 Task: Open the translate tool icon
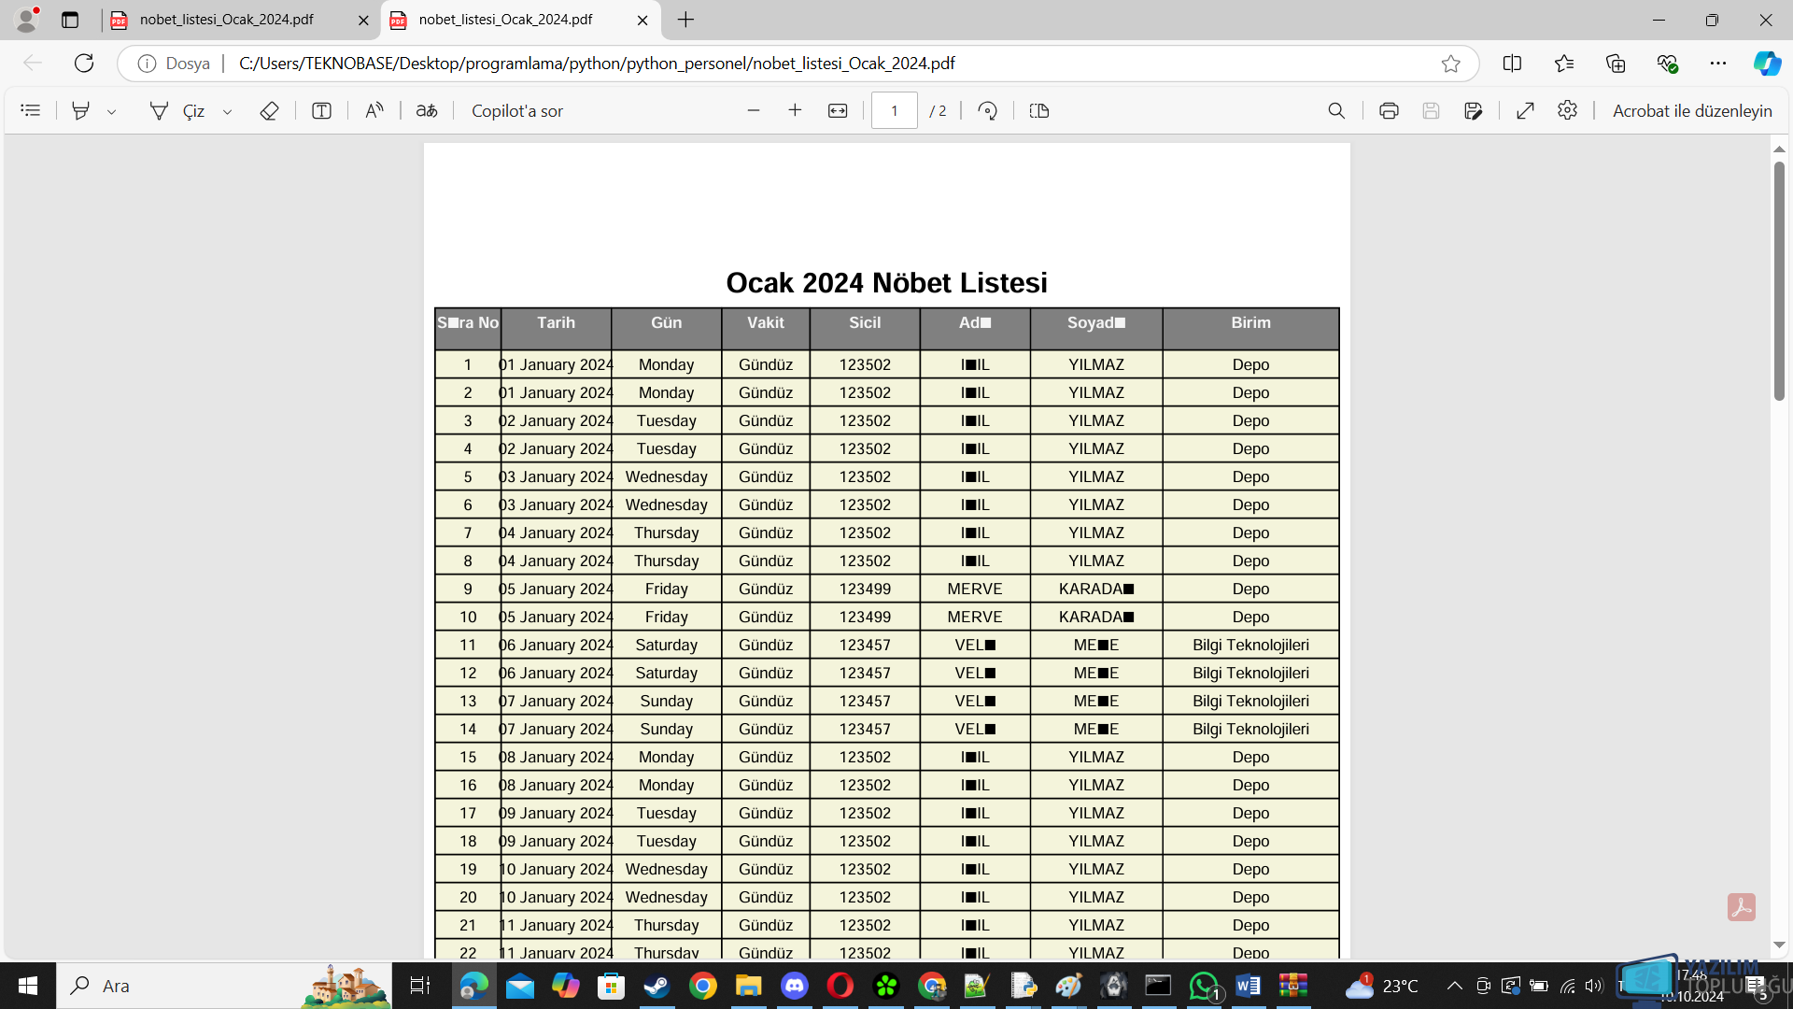click(427, 110)
